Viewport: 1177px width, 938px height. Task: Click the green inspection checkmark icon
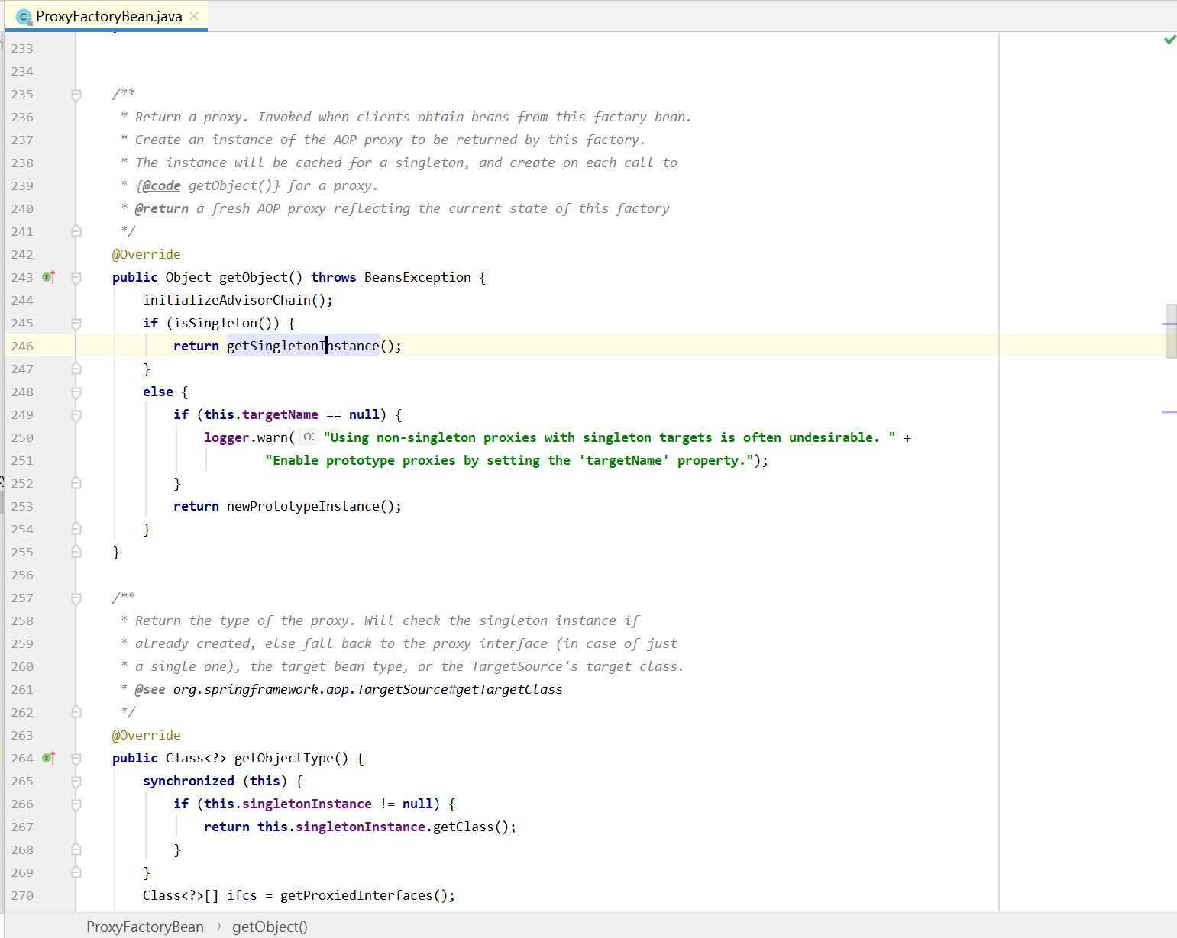point(1169,40)
